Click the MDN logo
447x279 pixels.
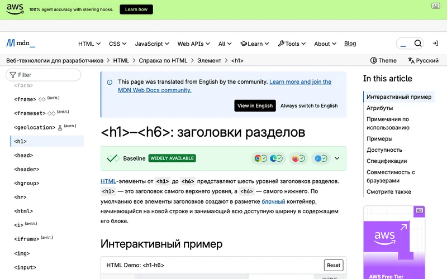tap(21, 43)
